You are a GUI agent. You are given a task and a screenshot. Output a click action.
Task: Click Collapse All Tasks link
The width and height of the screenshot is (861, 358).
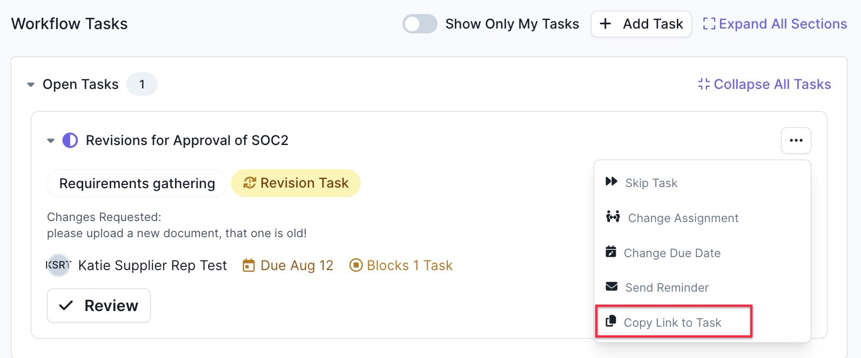coord(764,84)
